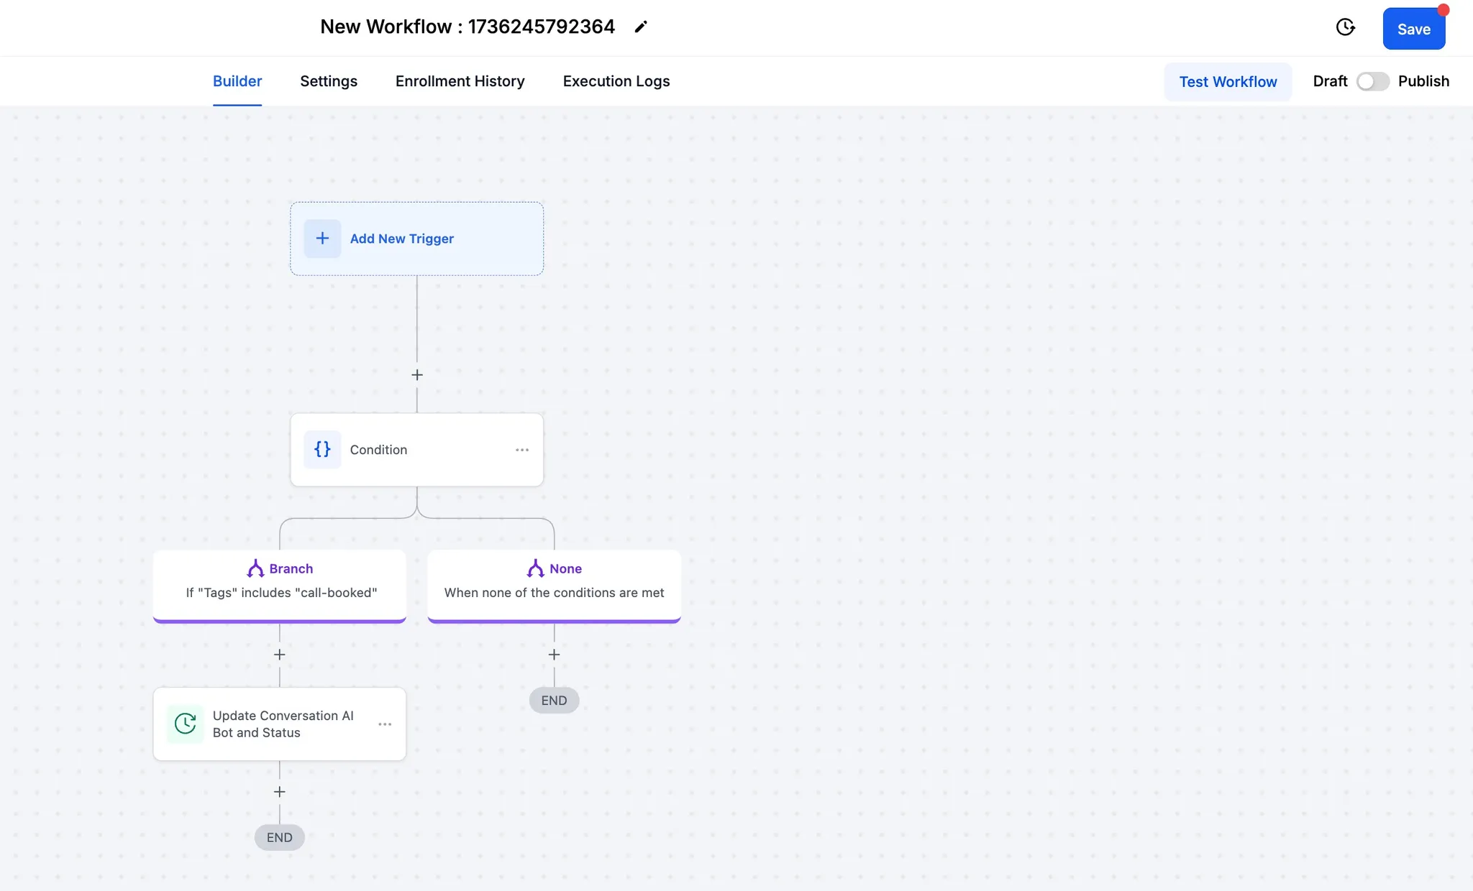The width and height of the screenshot is (1473, 891).
Task: Click plus icon below Update Conversation AI
Action: pyautogui.click(x=280, y=792)
